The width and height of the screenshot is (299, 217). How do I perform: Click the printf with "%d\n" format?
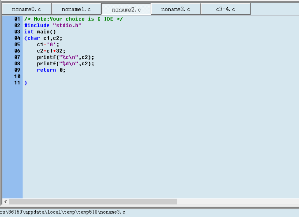[x=66, y=63]
